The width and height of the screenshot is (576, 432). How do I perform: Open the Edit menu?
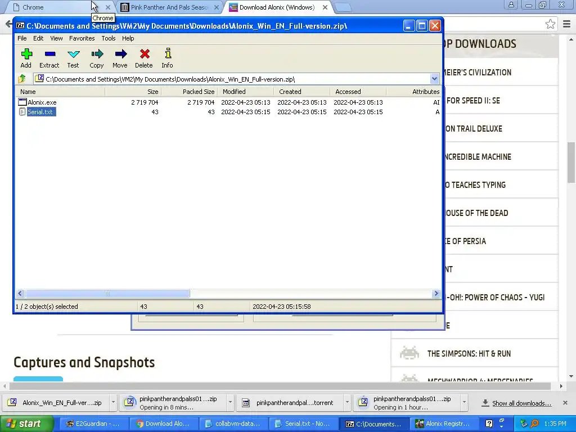(38, 38)
